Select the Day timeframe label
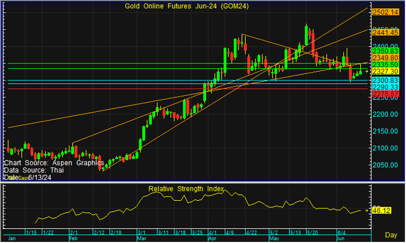Screen dimensions: 406x243 [391, 235]
